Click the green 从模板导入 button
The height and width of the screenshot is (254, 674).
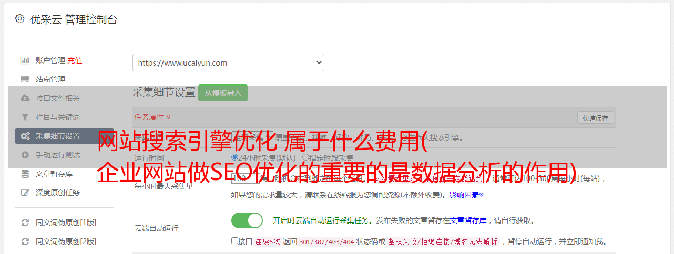point(223,93)
